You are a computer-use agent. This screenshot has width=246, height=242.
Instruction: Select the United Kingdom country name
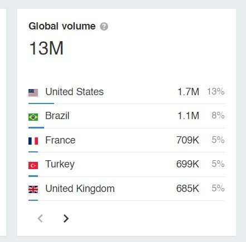(80, 189)
